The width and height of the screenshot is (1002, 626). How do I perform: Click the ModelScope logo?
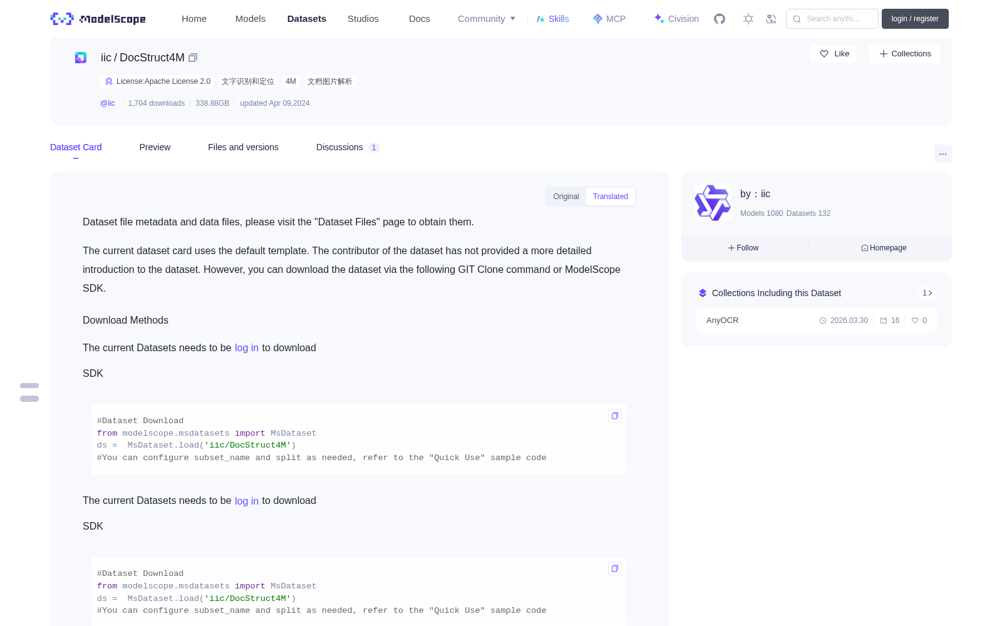[x=98, y=19]
